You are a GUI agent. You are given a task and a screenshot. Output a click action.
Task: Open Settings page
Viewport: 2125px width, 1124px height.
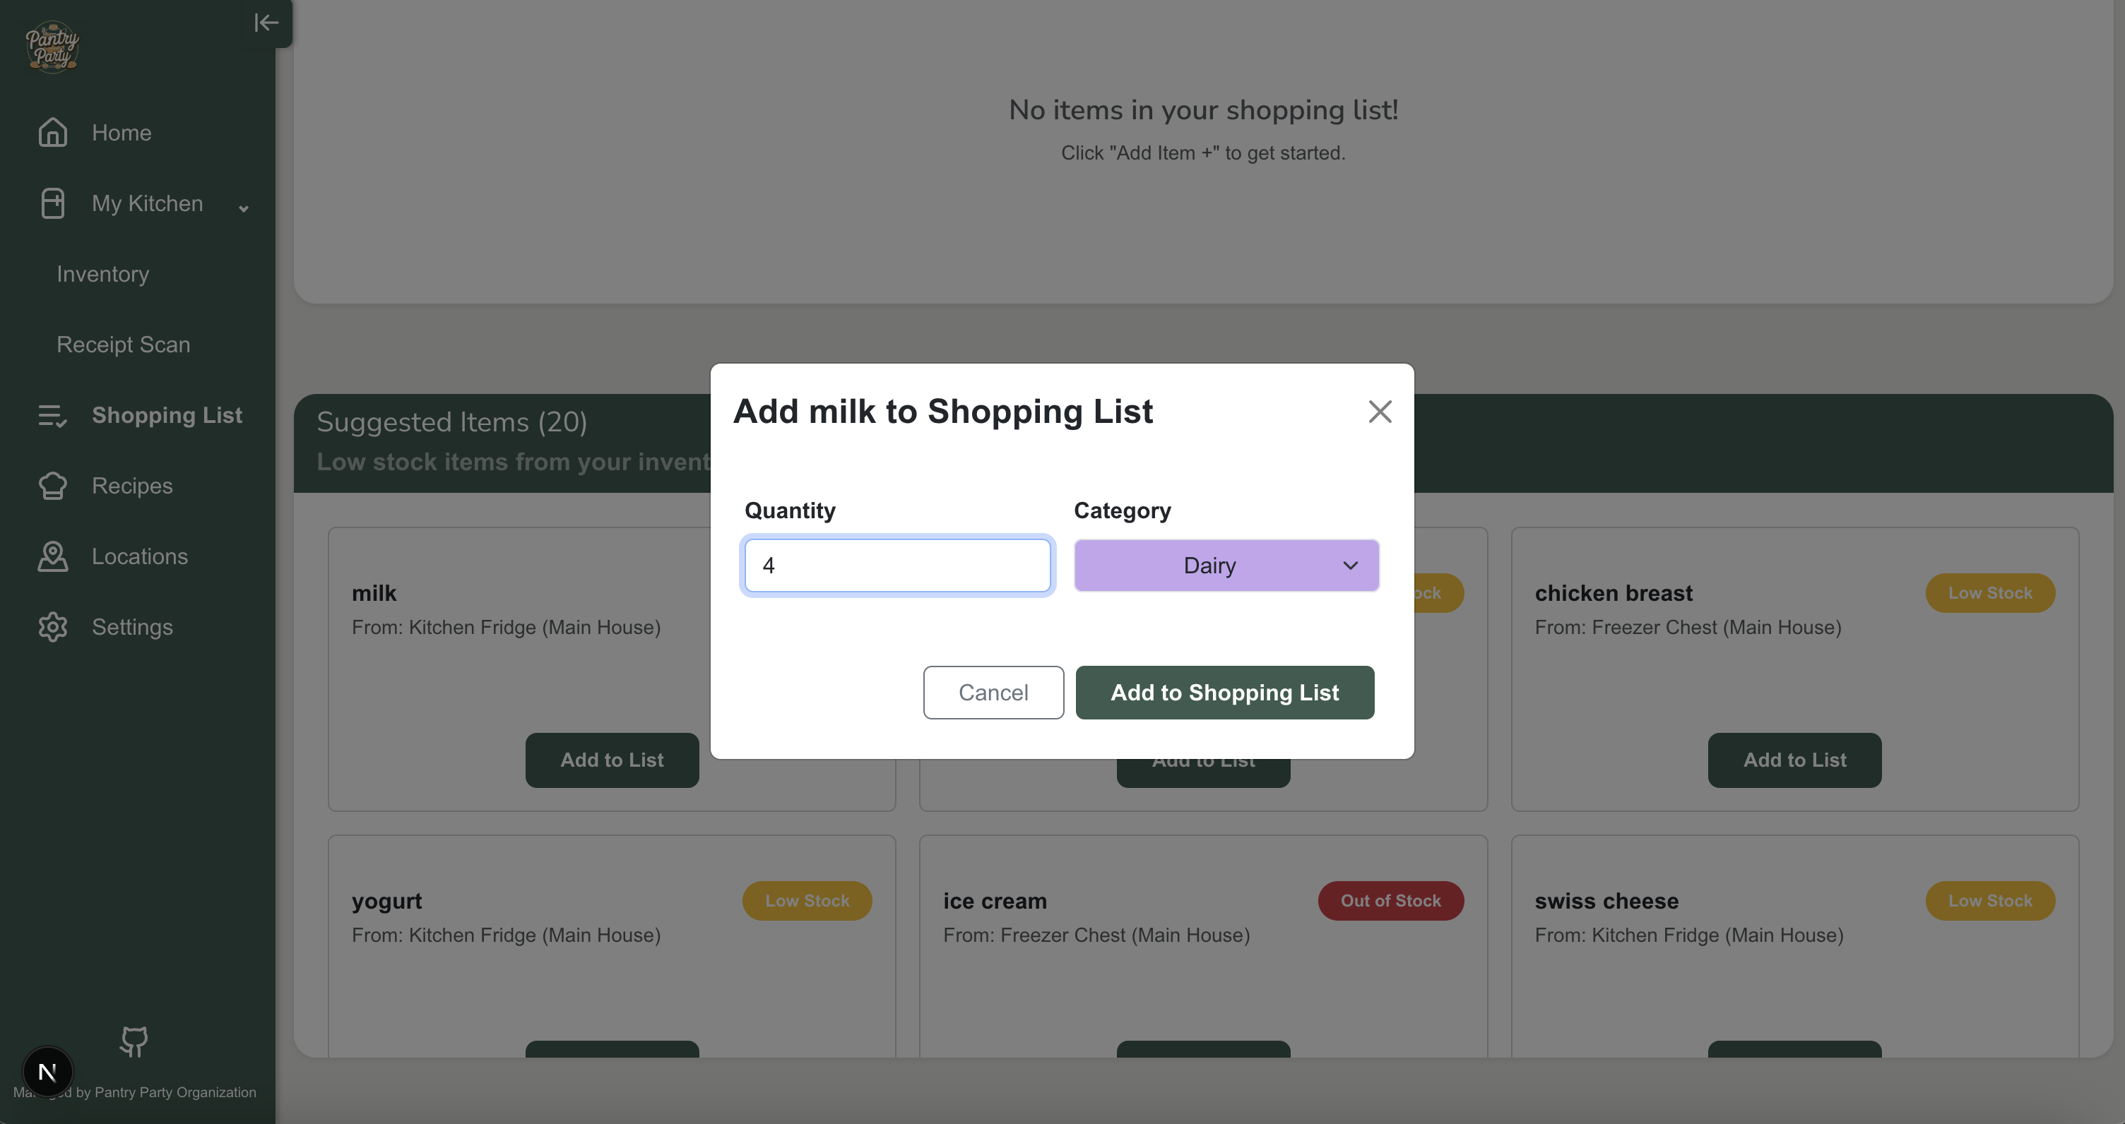tap(133, 628)
